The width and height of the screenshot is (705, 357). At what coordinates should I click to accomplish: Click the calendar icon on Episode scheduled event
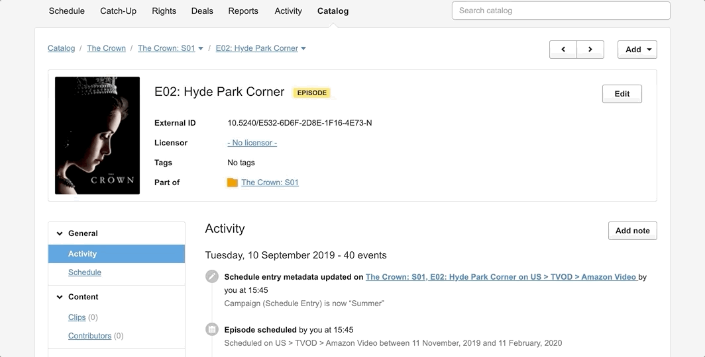pyautogui.click(x=212, y=329)
